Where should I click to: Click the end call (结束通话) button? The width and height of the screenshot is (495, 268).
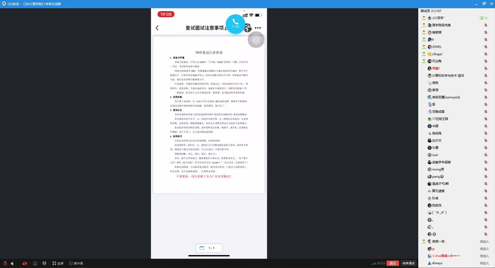409,263
